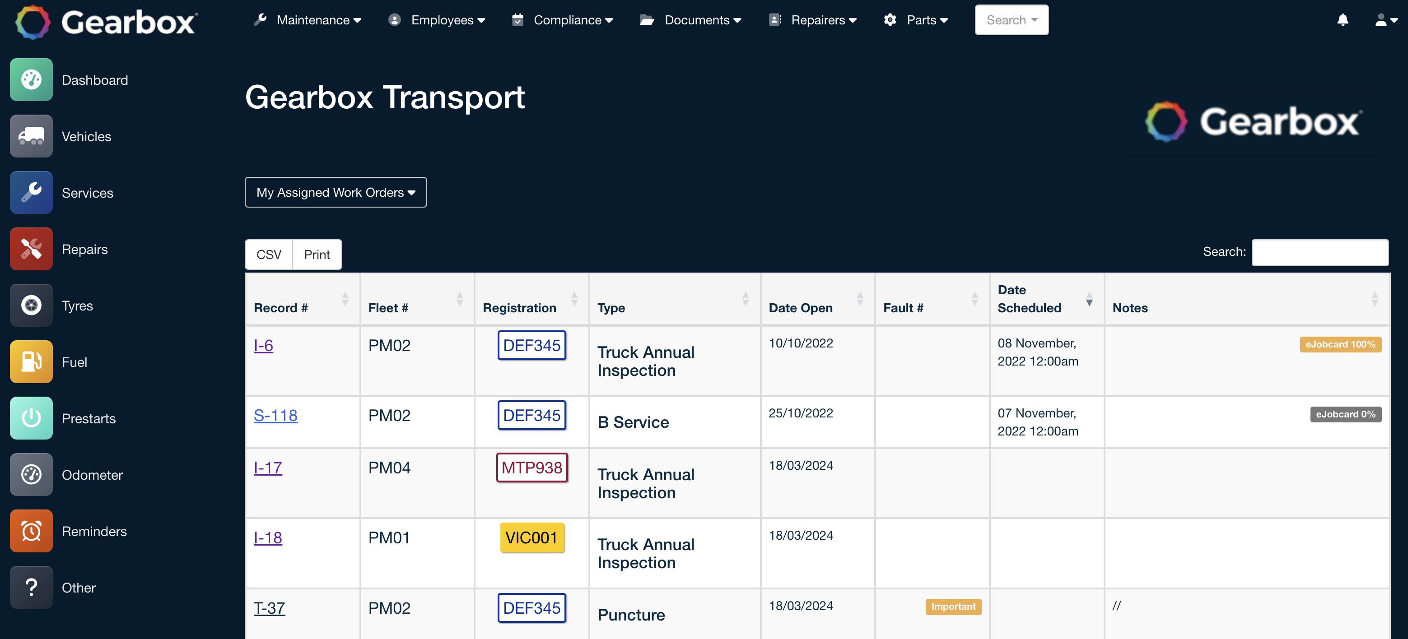Open the Services wrench icon
Image resolution: width=1408 pixels, height=639 pixels.
click(31, 192)
